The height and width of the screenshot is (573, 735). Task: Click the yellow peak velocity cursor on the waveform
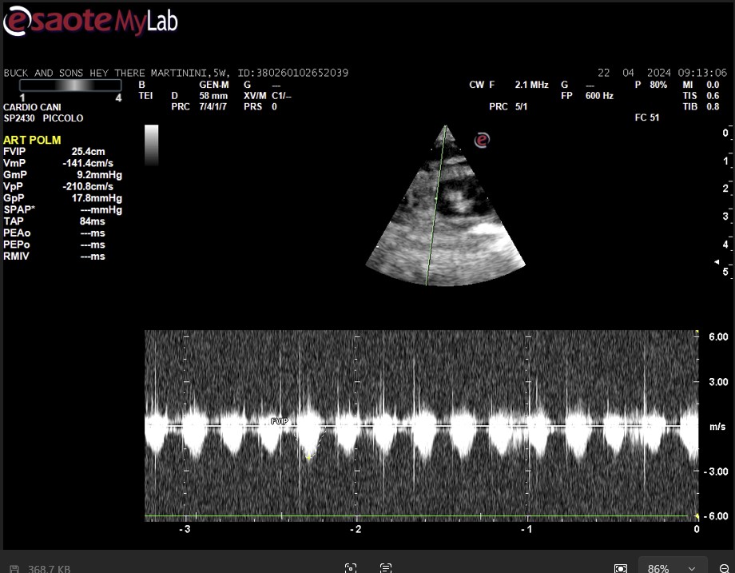tap(309, 457)
